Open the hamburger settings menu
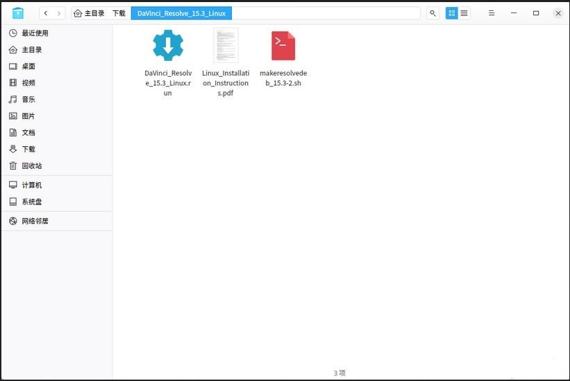The image size is (570, 381). pyautogui.click(x=492, y=13)
